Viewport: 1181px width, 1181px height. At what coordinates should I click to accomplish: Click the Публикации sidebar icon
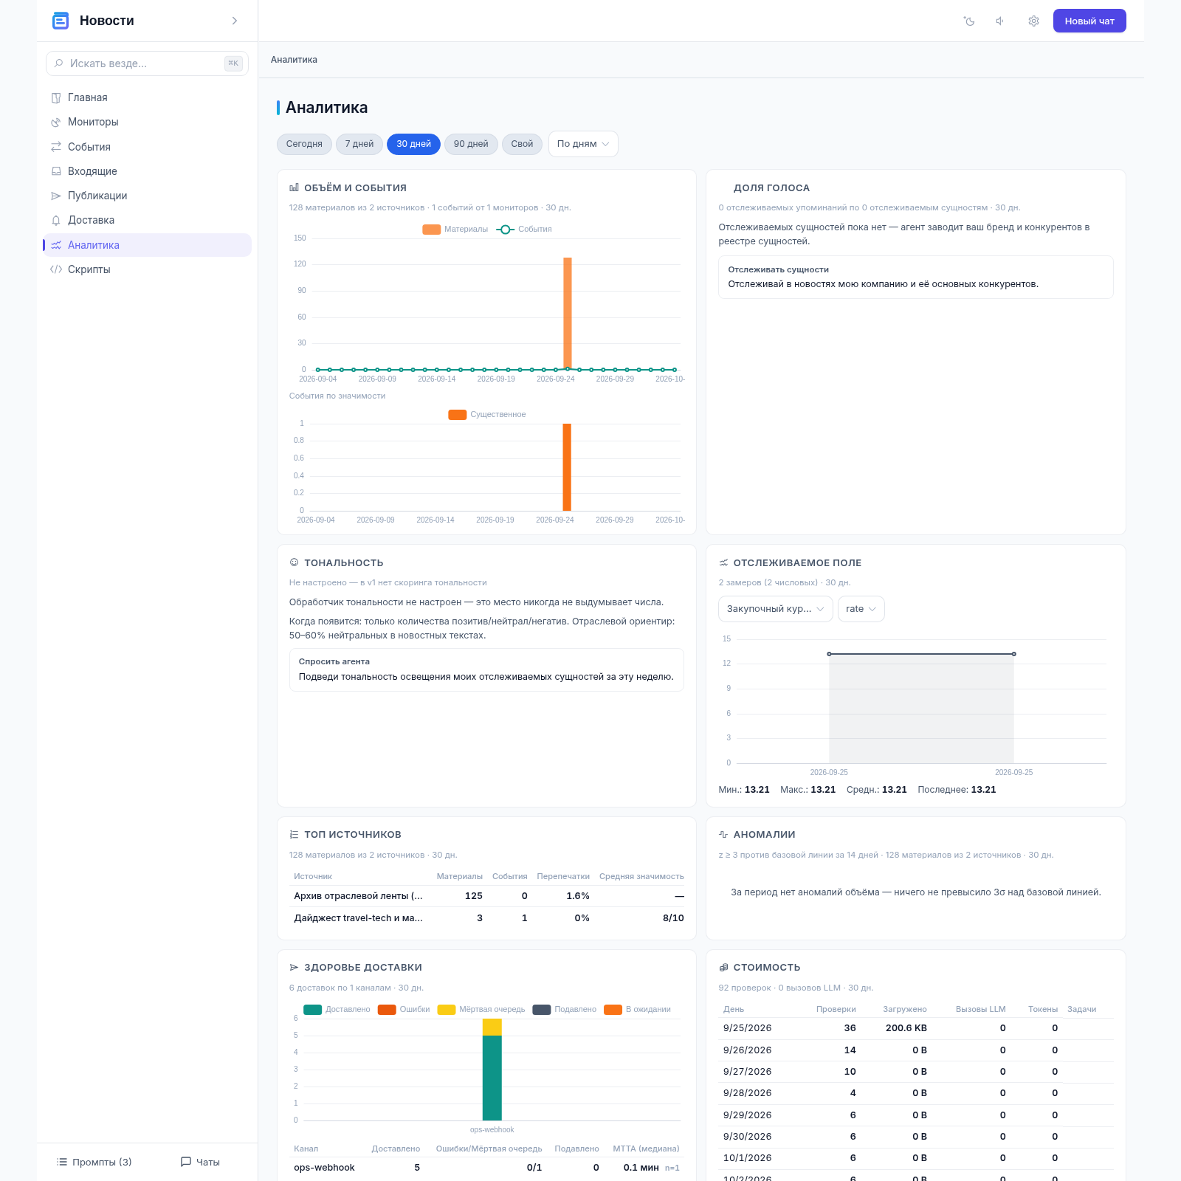56,196
